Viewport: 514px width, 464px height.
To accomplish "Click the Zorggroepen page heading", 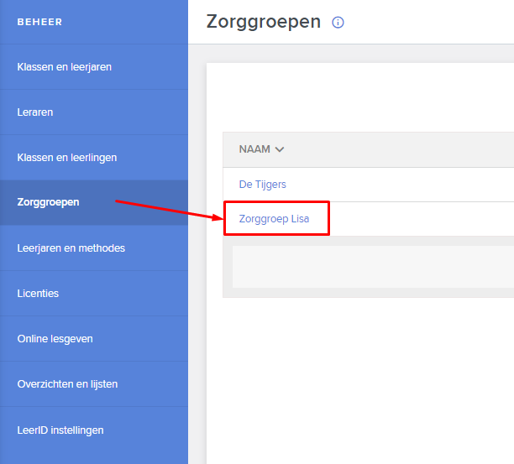I will (263, 22).
